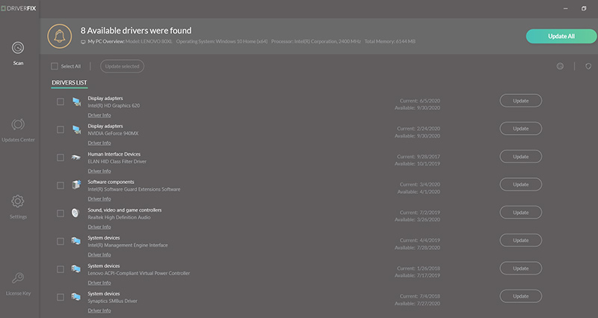Check Intel Management Engine Interface box
598x318 pixels.
tap(61, 241)
